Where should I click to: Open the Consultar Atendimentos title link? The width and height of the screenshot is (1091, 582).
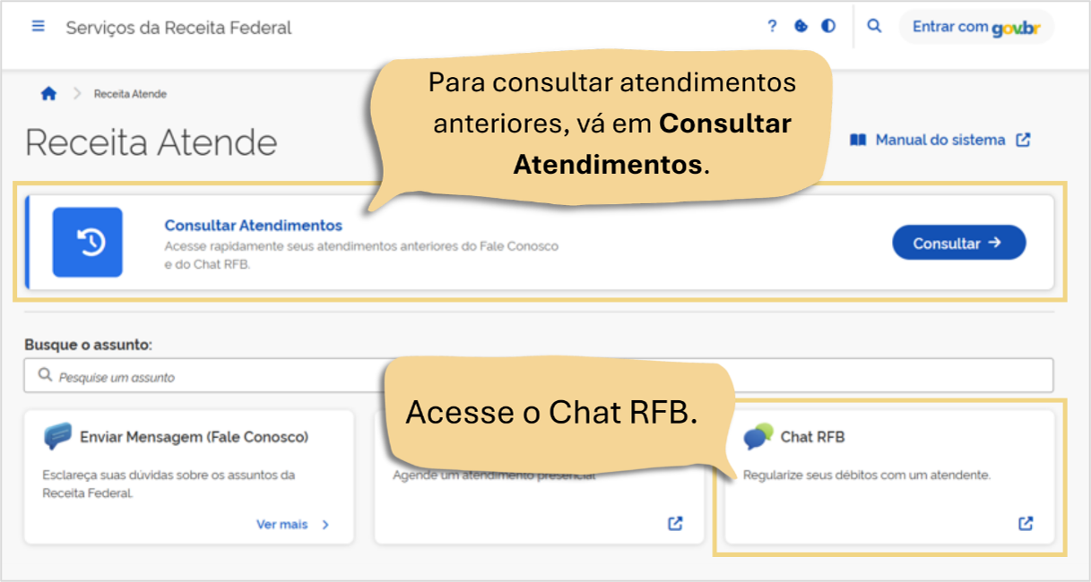point(254,226)
